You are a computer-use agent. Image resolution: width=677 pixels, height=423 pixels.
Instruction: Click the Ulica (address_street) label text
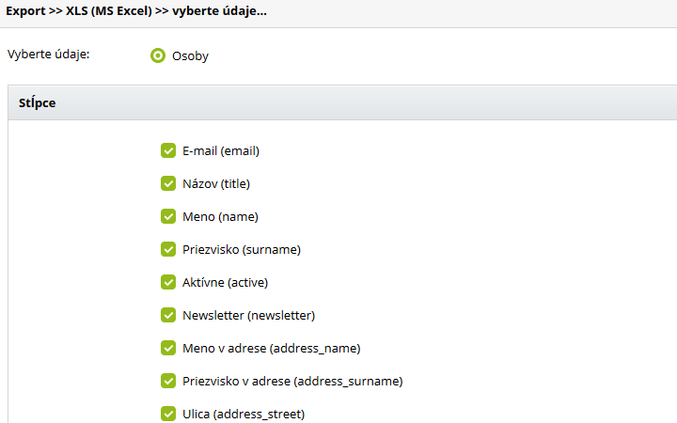click(x=244, y=414)
